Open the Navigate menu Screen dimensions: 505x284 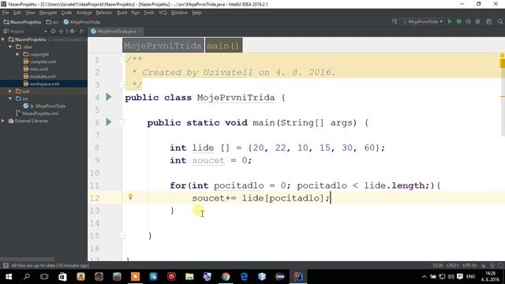[48, 13]
